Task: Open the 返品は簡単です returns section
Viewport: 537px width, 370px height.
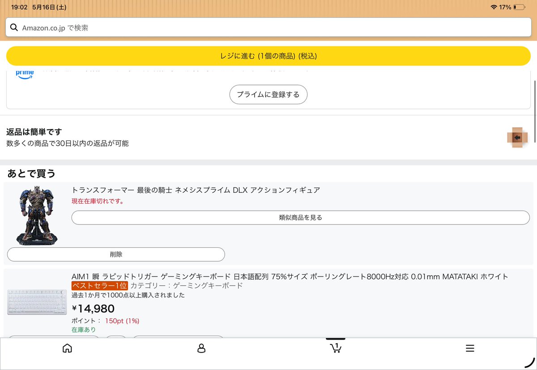Action: tap(268, 137)
